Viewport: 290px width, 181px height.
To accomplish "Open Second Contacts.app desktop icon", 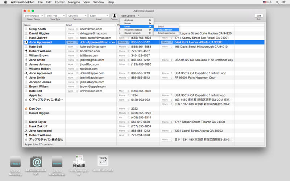I will (57, 162).
